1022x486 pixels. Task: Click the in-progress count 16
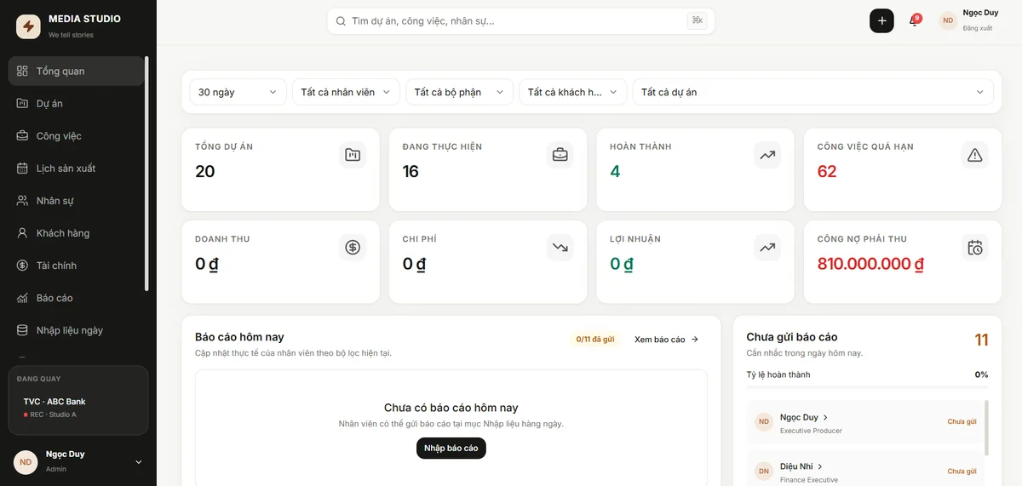click(411, 171)
